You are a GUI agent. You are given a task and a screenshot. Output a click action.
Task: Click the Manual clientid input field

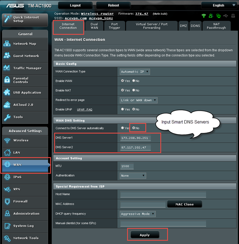tap(163, 223)
